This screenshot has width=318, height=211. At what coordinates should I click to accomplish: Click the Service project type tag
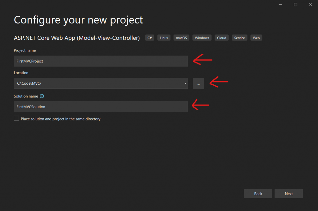coord(239,38)
